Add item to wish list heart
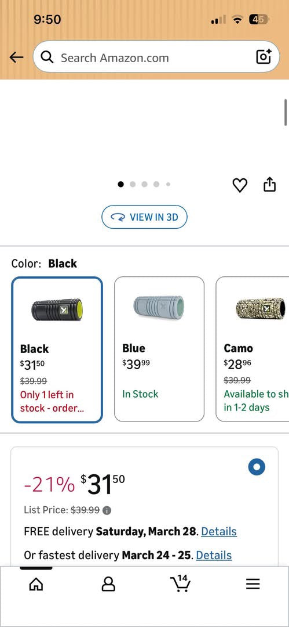Viewport: 289px width, 627px height. (x=240, y=185)
